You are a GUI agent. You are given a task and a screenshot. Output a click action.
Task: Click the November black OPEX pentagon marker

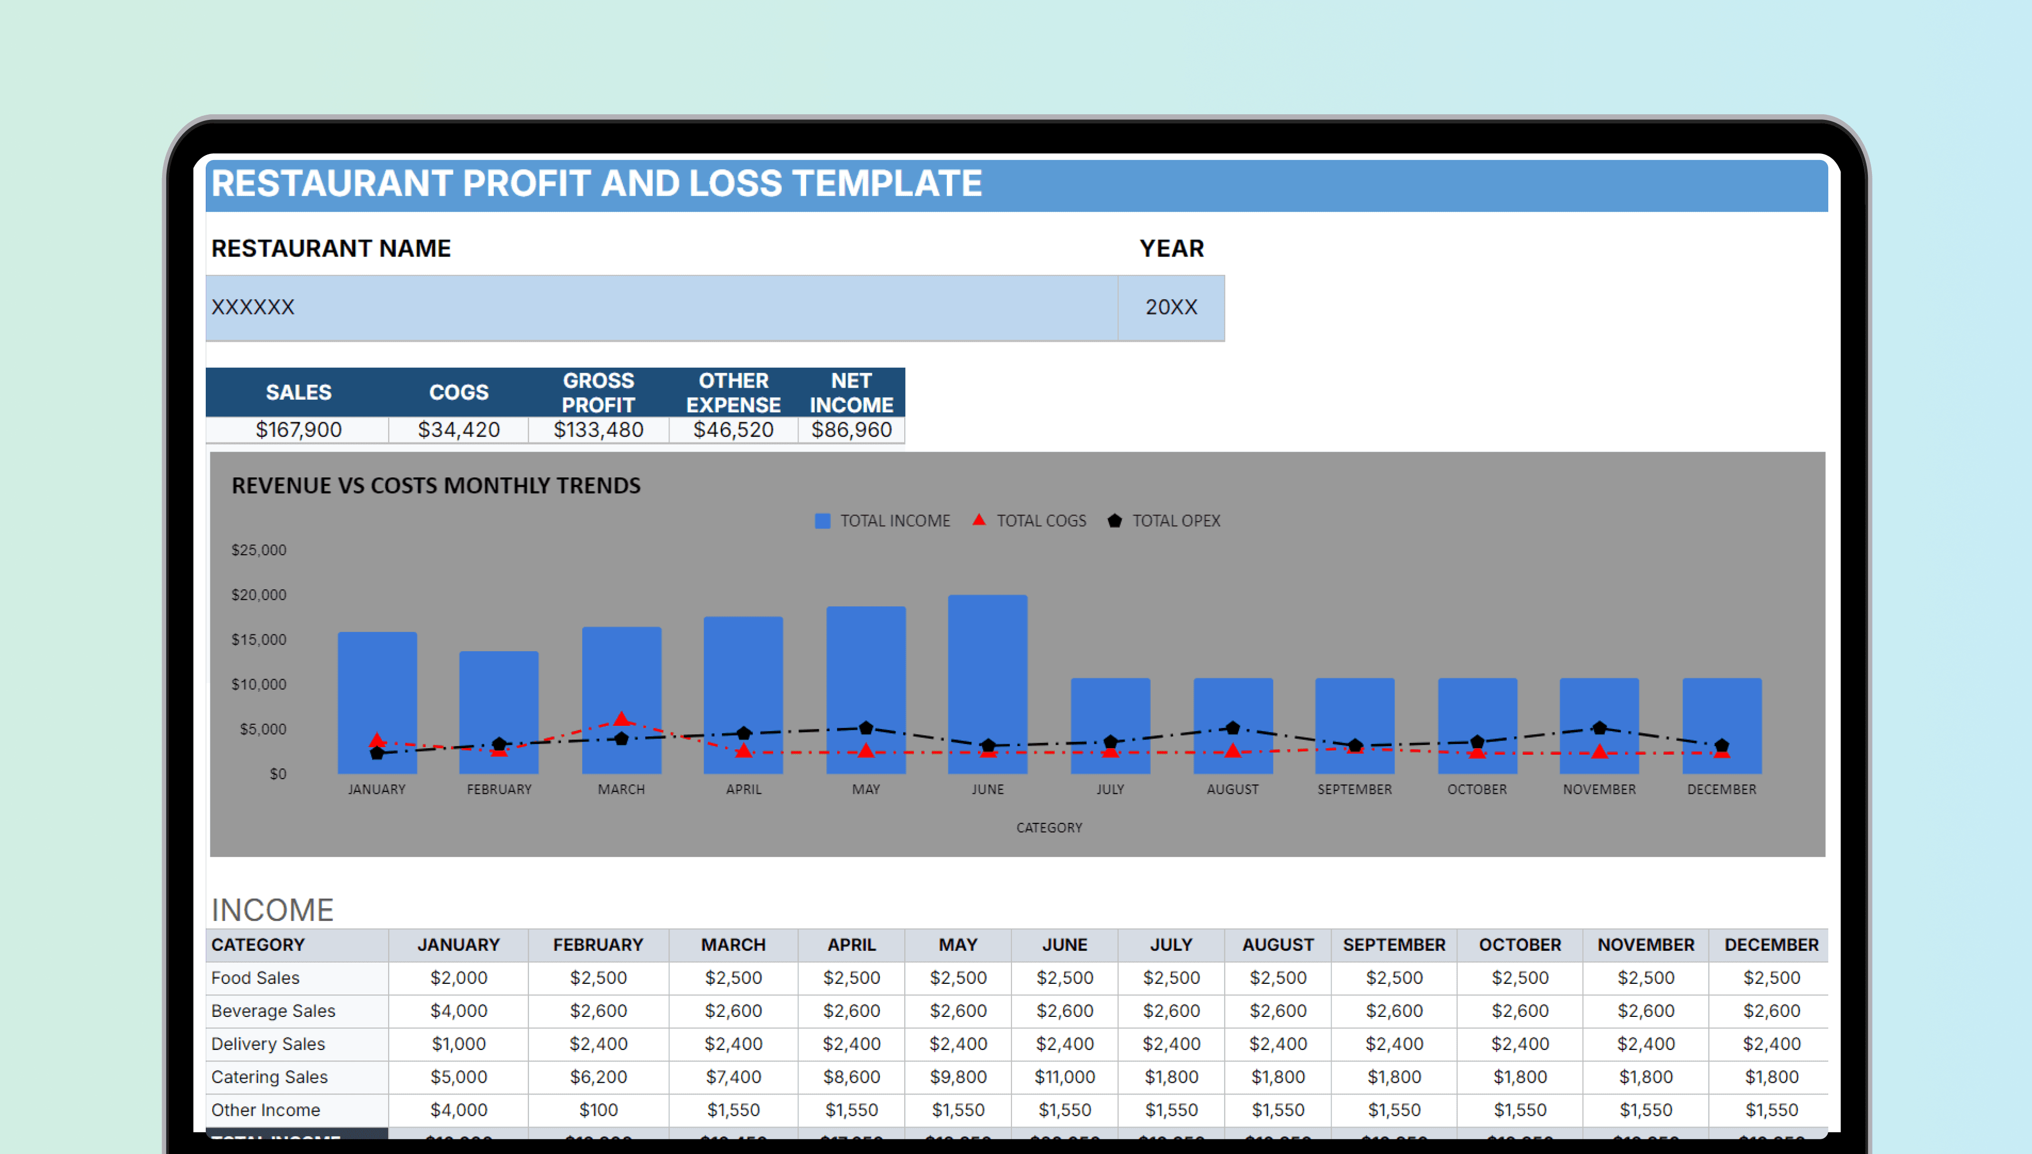point(1599,727)
